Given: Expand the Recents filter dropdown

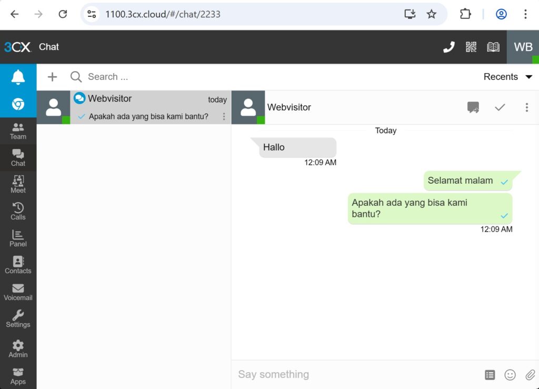Looking at the screenshot, I should coord(507,76).
